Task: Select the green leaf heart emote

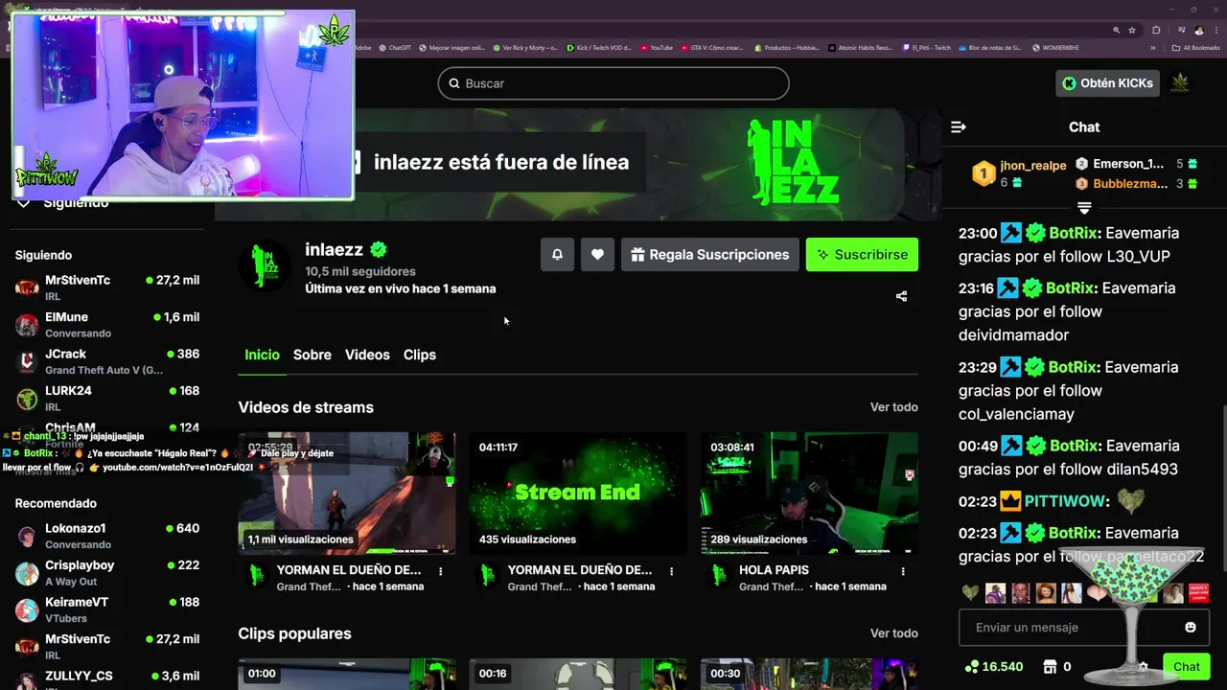Action: [x=970, y=593]
